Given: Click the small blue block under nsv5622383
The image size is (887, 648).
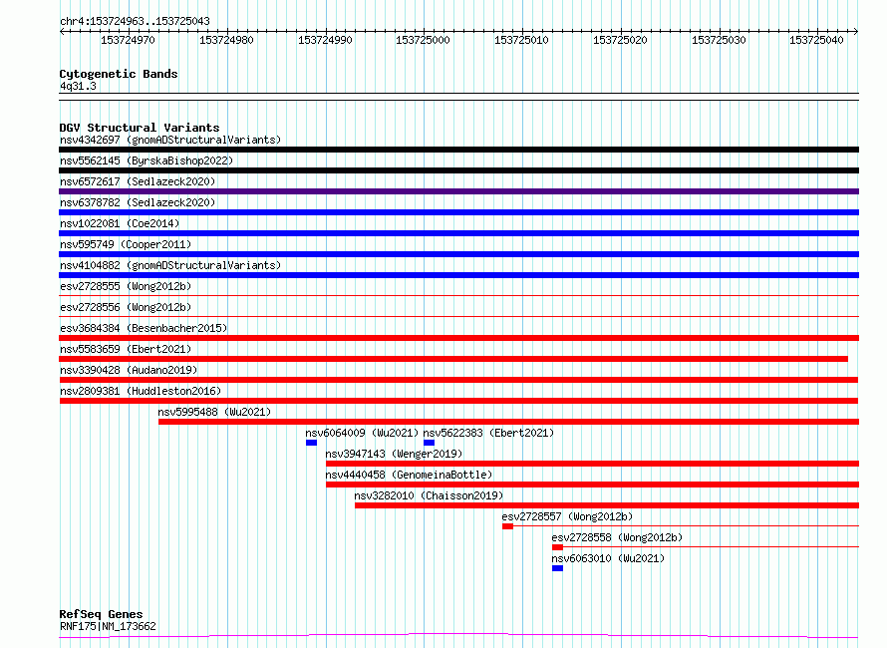Looking at the screenshot, I should 429,443.
